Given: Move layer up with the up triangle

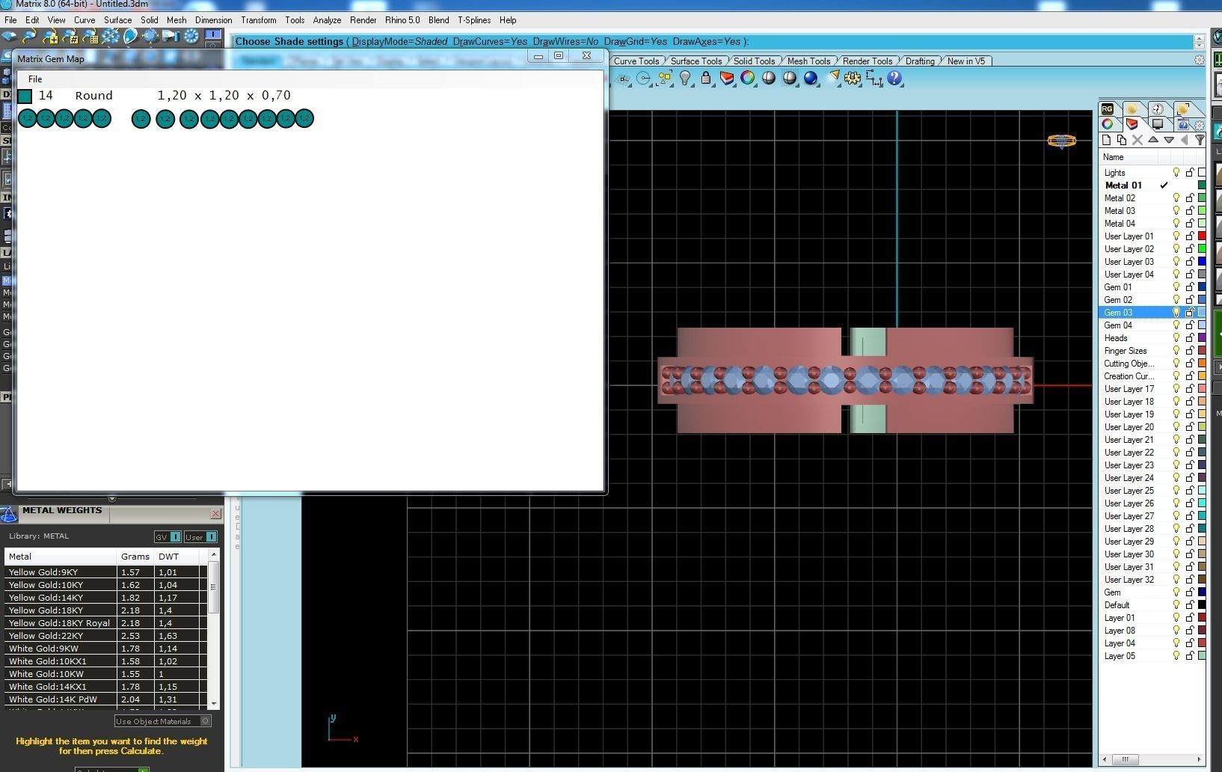Looking at the screenshot, I should [1153, 140].
